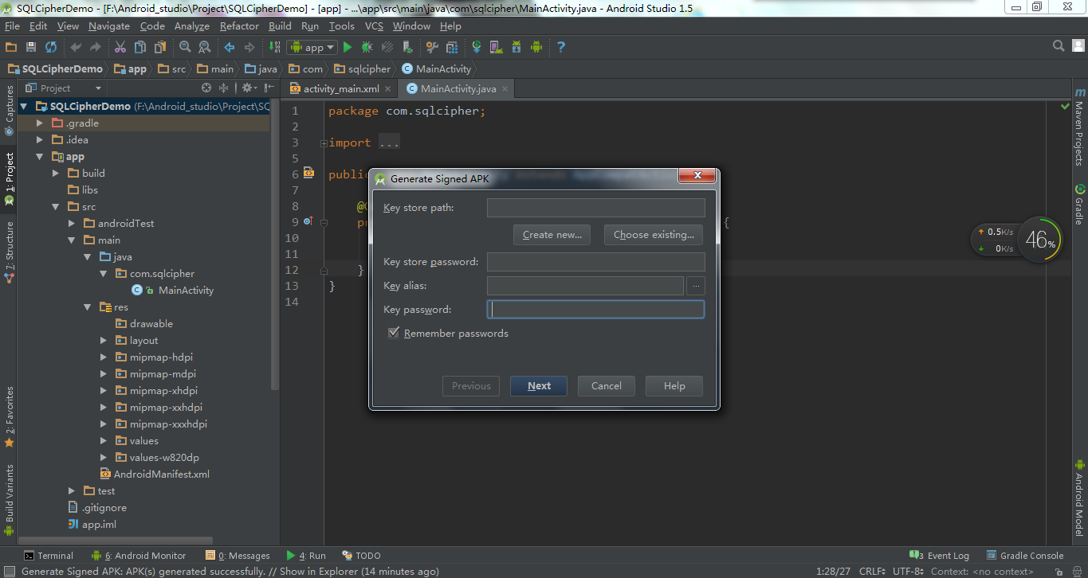Click Next in Generate Signed APK

pos(539,386)
